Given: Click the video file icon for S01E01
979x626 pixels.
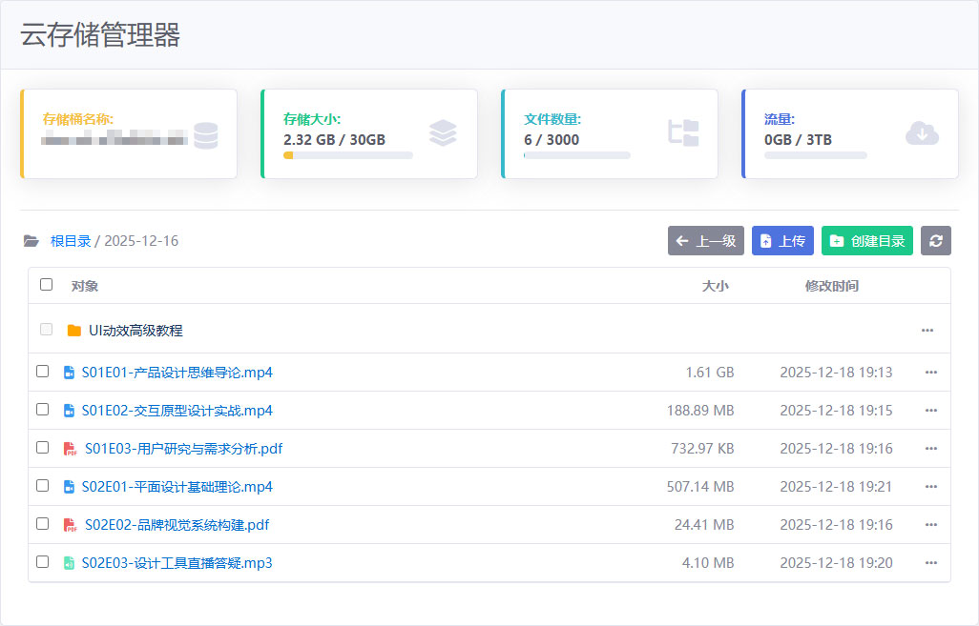Looking at the screenshot, I should tap(69, 373).
